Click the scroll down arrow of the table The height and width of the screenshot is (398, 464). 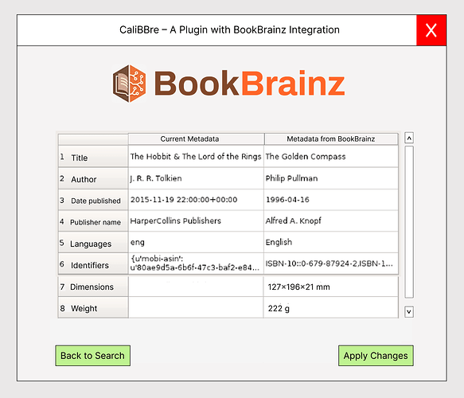[409, 311]
